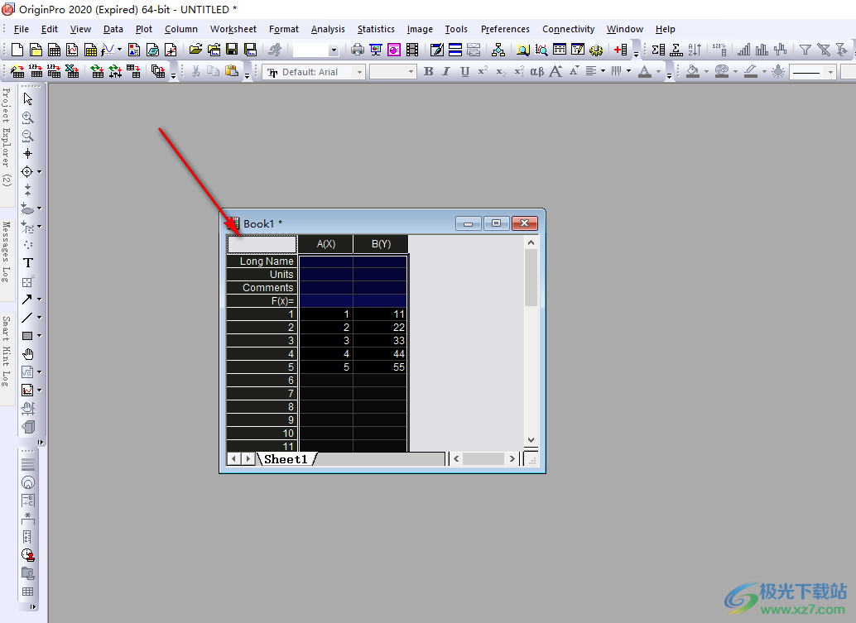Image resolution: width=856 pixels, height=623 pixels.
Task: Open the File menu
Action: (x=22, y=29)
